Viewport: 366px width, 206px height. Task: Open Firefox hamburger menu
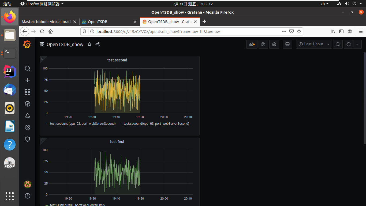pos(361,31)
